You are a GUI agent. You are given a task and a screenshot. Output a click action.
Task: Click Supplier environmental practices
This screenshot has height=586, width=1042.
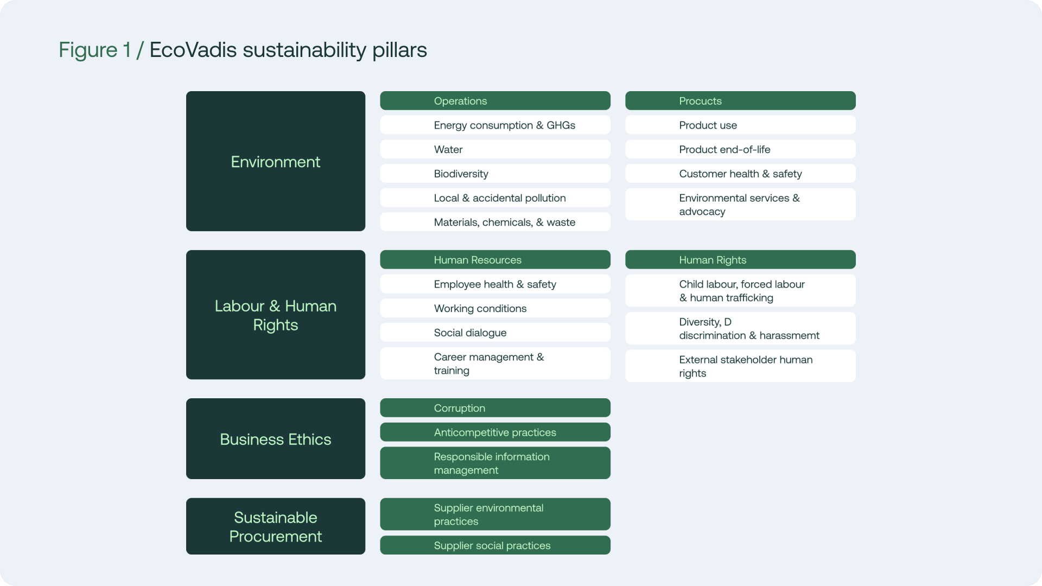click(x=494, y=514)
